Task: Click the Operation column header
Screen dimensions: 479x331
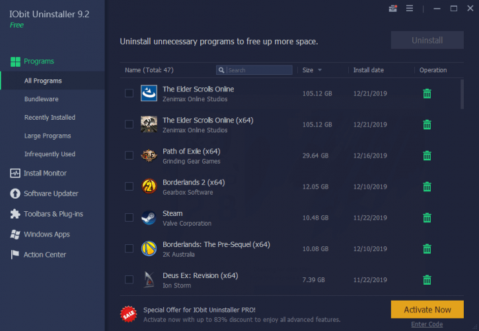Action: [433, 70]
